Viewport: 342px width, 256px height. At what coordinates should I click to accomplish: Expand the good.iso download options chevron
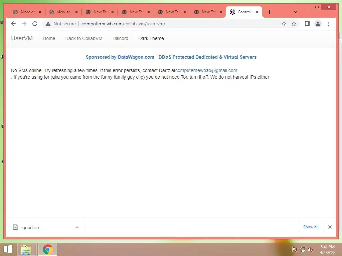point(77,227)
